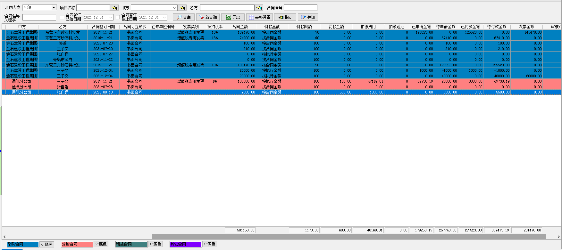Close the window with 关闭
This screenshot has width=562, height=250.
click(x=308, y=17)
